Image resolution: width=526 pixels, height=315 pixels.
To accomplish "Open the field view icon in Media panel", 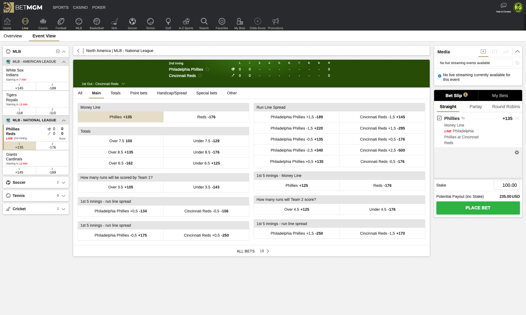I will 494,51.
